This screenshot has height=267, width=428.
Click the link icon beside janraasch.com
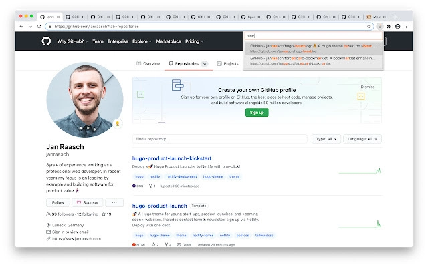pyautogui.click(x=48, y=239)
